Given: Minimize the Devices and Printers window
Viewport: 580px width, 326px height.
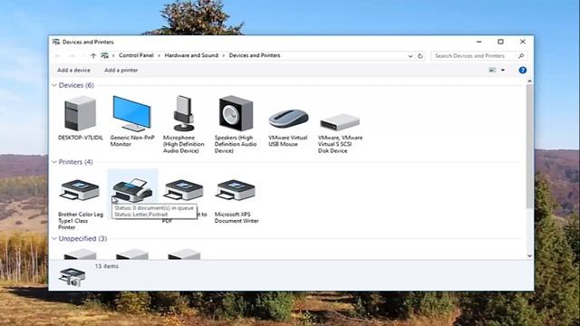Looking at the screenshot, I should (x=479, y=42).
